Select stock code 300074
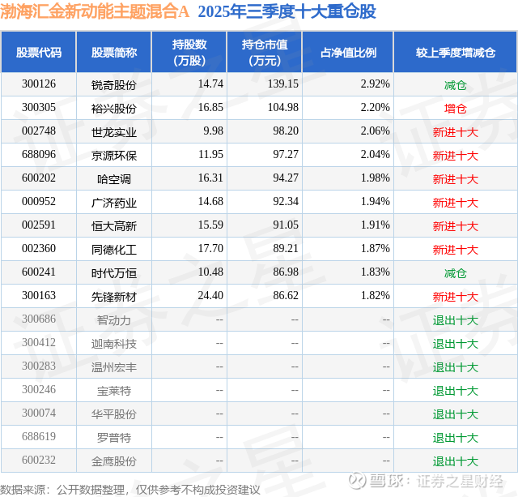This screenshot has height=497, width=518. pos(39,413)
